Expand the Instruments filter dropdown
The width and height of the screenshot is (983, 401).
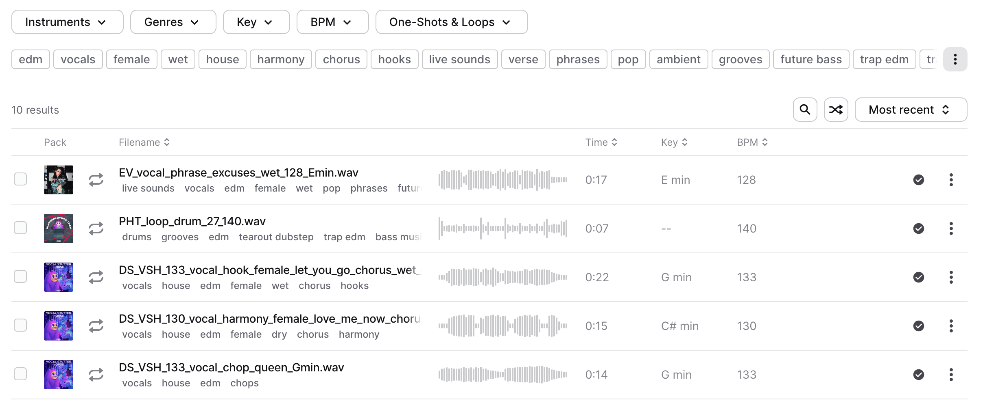pos(67,22)
